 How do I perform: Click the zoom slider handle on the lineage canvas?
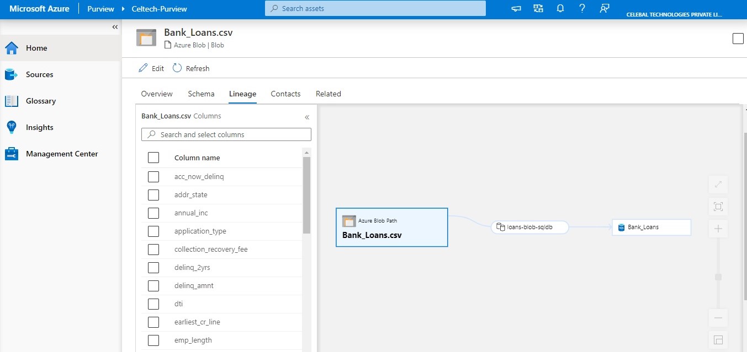click(x=718, y=277)
